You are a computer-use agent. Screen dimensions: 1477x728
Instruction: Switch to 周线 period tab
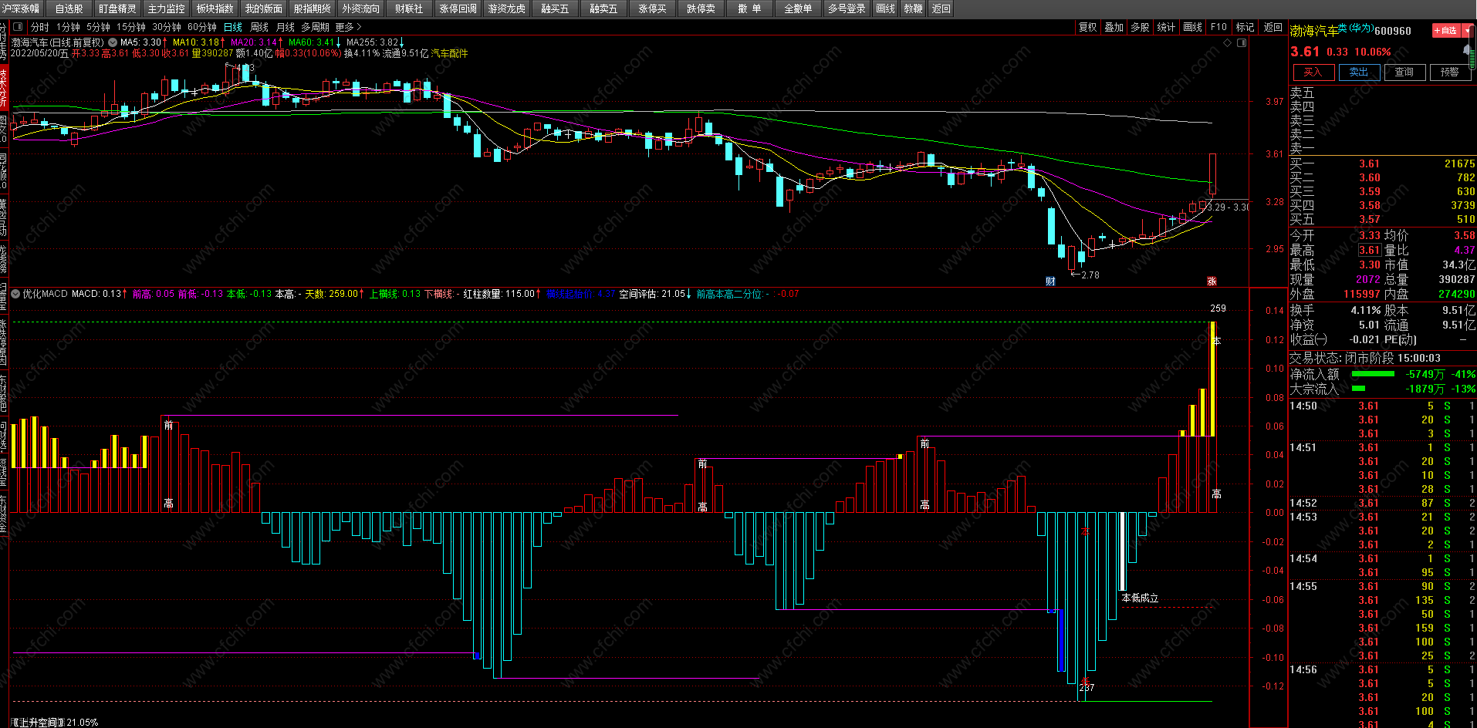(259, 27)
